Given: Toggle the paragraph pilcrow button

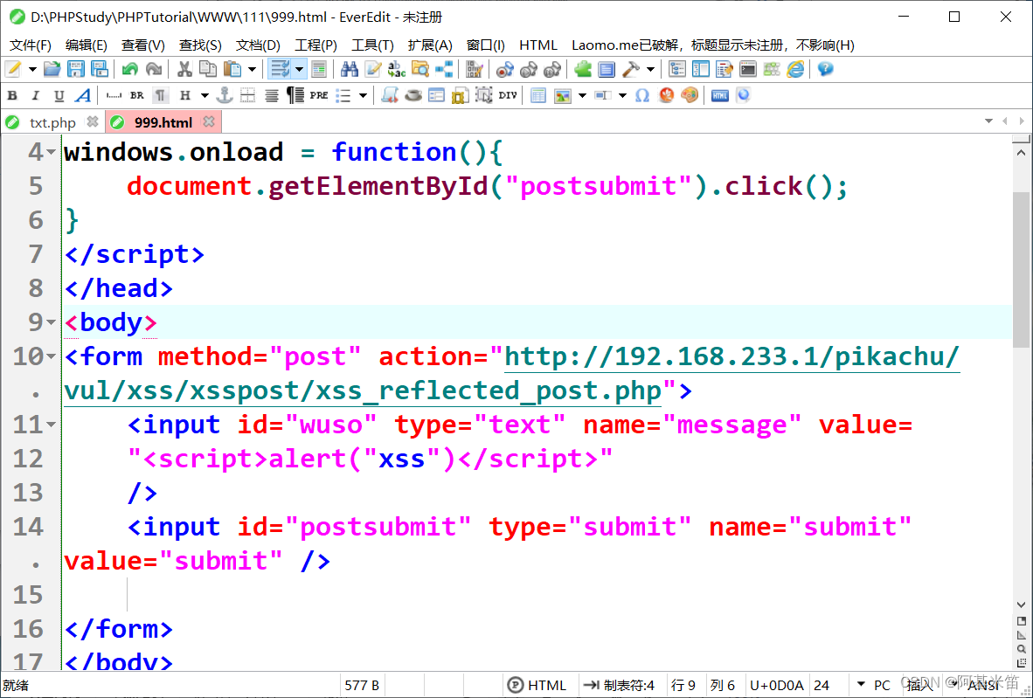Looking at the screenshot, I should 160,95.
